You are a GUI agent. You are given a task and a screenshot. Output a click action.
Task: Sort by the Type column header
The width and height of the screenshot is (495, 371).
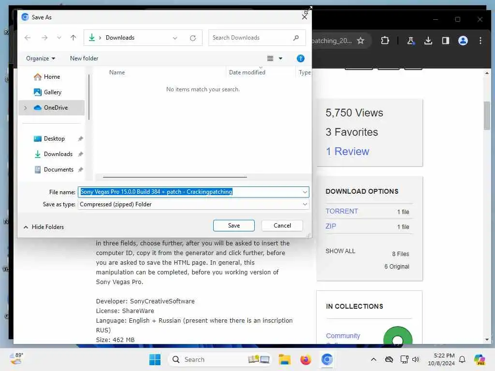click(305, 72)
